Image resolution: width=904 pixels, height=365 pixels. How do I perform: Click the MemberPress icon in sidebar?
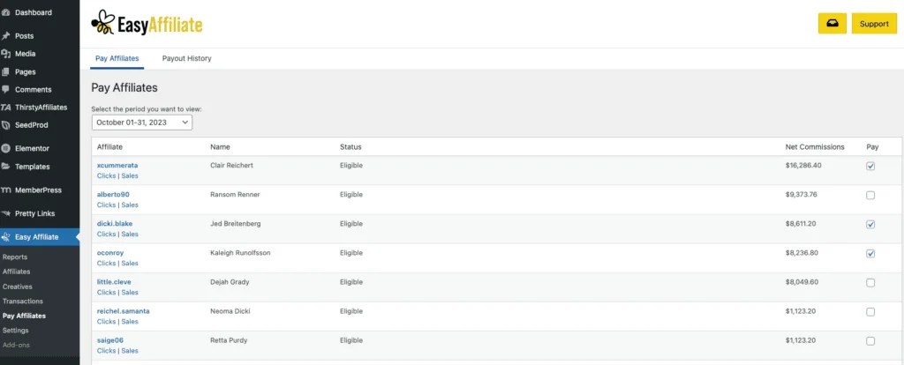(x=7, y=190)
